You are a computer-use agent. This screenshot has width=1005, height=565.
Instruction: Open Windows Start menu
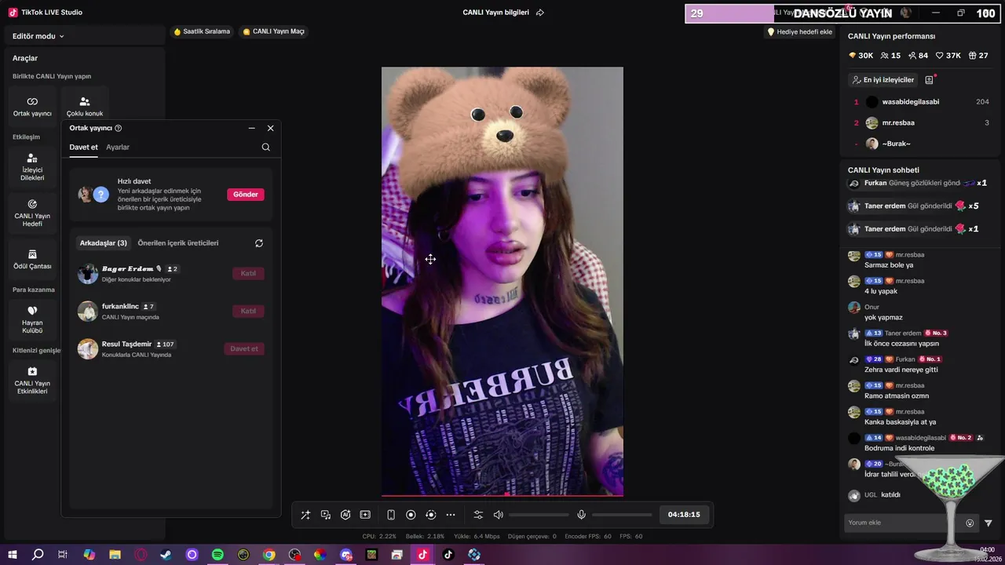pyautogui.click(x=13, y=555)
